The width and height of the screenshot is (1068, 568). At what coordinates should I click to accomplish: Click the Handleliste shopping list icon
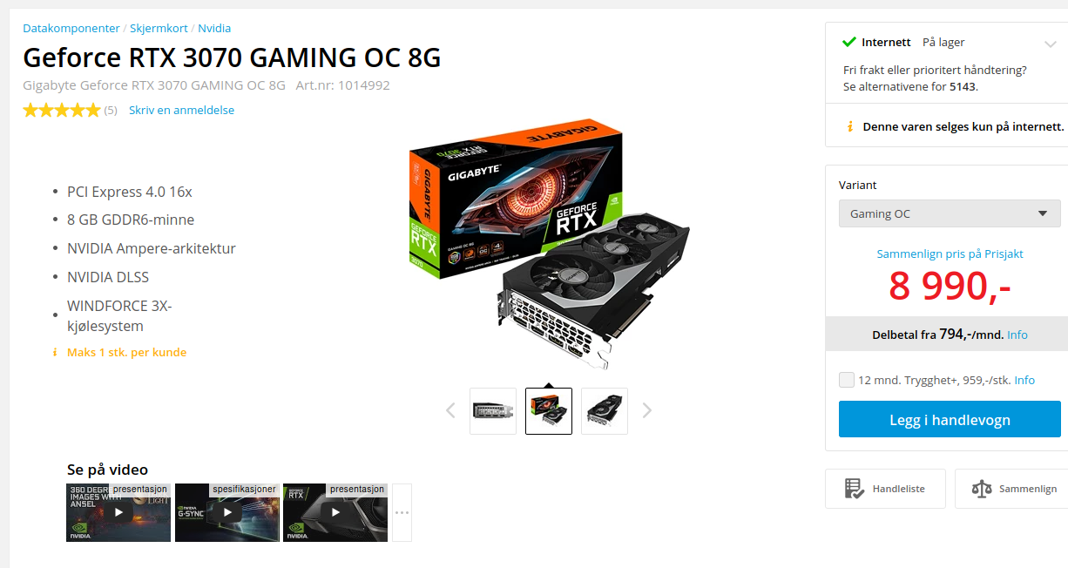click(854, 489)
